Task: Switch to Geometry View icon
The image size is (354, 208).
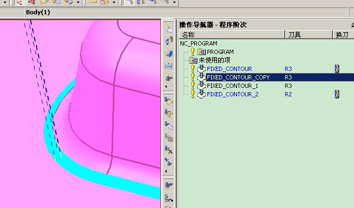Action: pos(153,2)
